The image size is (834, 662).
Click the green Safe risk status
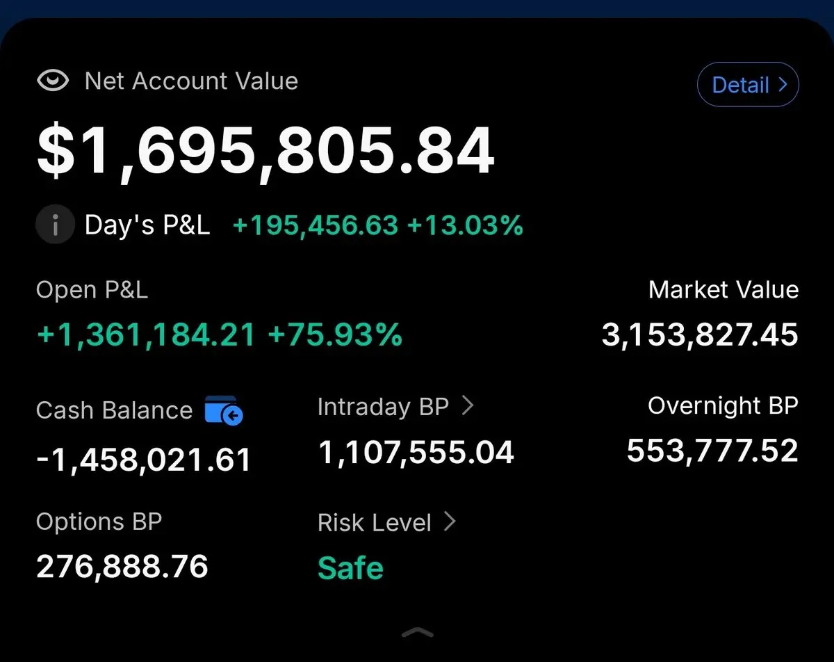[350, 568]
